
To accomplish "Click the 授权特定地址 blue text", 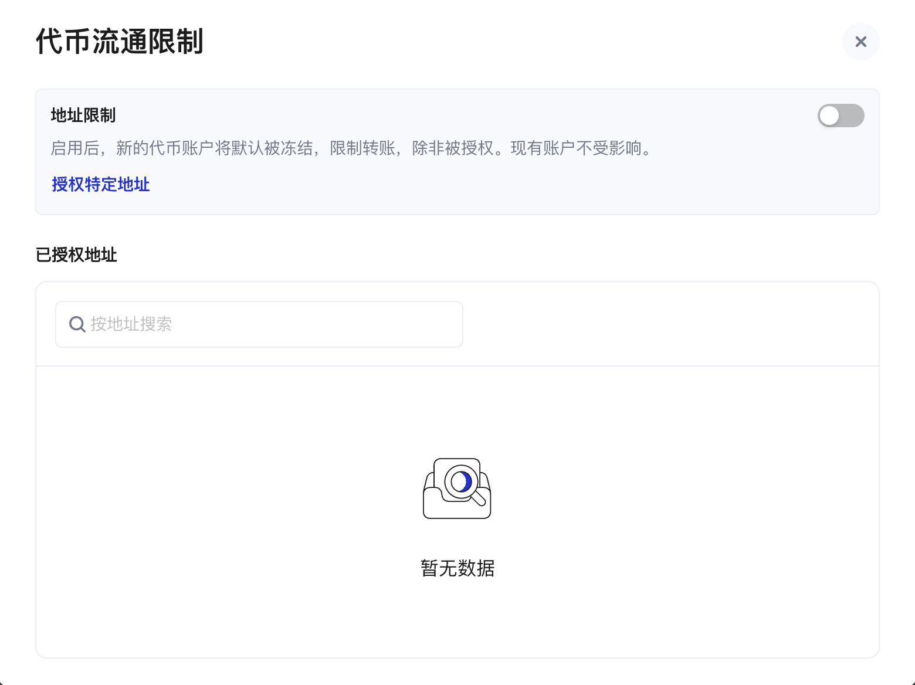I will click(x=100, y=185).
